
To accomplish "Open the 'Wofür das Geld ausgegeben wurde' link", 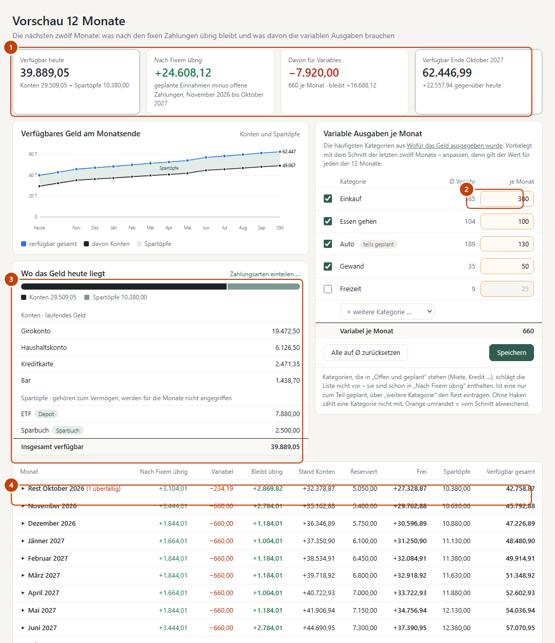I will coord(455,146).
